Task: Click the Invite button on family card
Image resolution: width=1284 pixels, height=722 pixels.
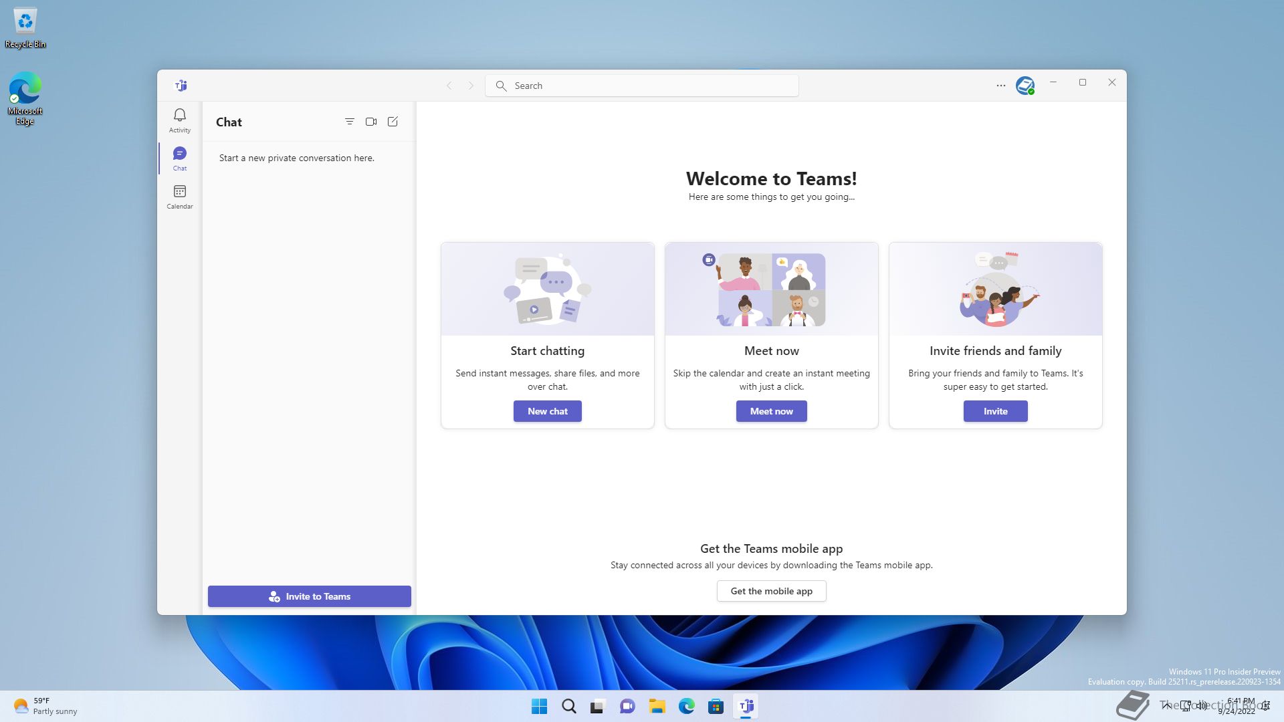Action: pyautogui.click(x=995, y=411)
